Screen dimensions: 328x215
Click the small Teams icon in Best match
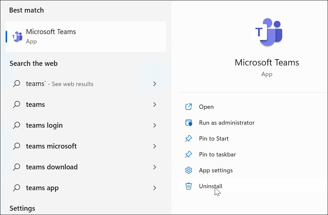pyautogui.click(x=17, y=36)
